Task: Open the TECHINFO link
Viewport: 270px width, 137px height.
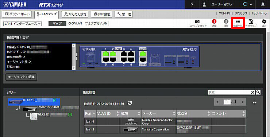Action: 259,13
